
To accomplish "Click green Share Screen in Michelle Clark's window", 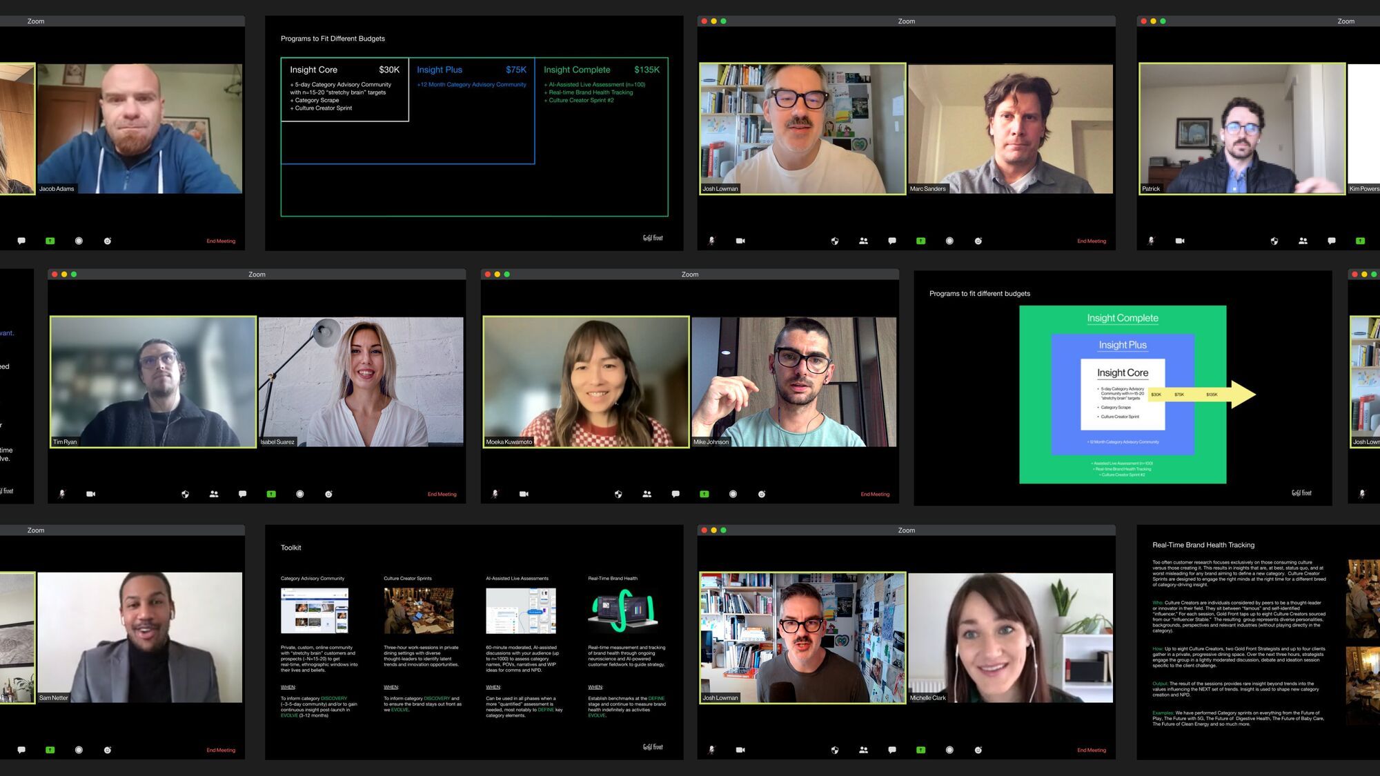I will (920, 750).
